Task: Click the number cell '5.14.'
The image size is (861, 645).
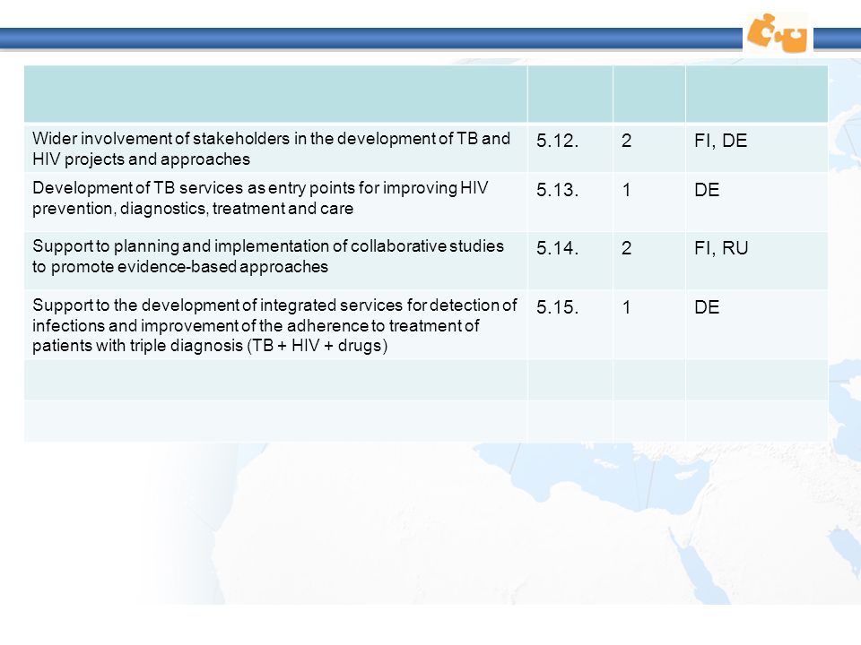Action: click(570, 261)
